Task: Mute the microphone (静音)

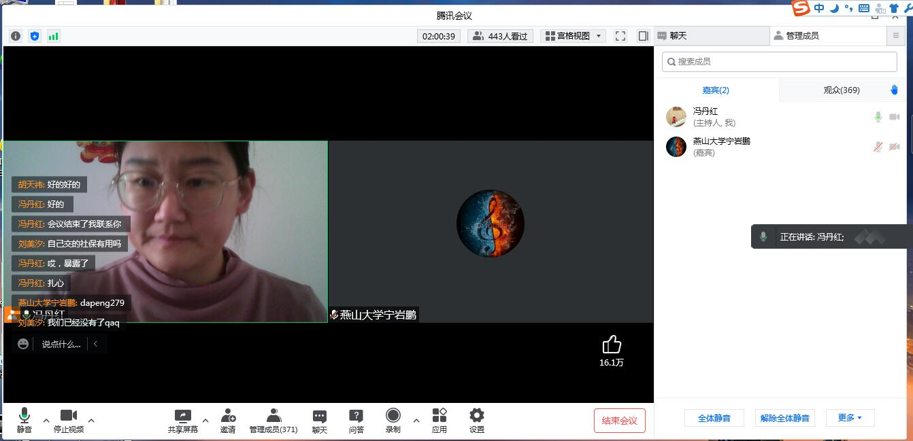Action: [x=24, y=421]
